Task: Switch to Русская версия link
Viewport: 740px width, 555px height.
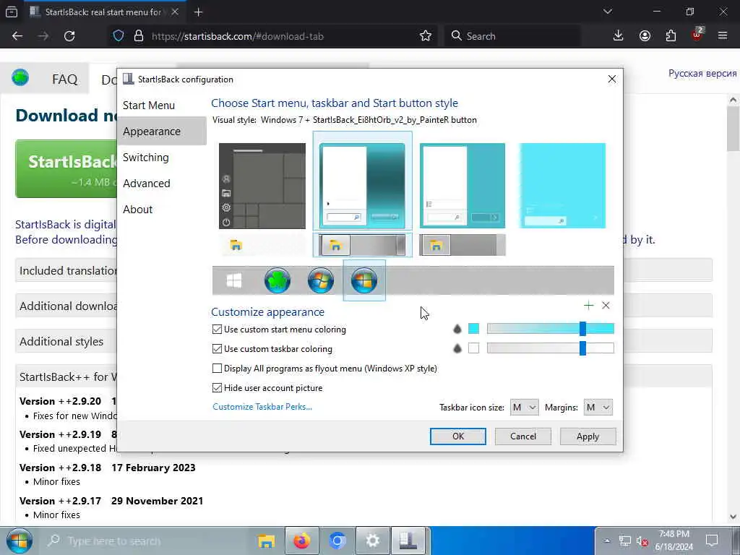Action: (x=702, y=73)
